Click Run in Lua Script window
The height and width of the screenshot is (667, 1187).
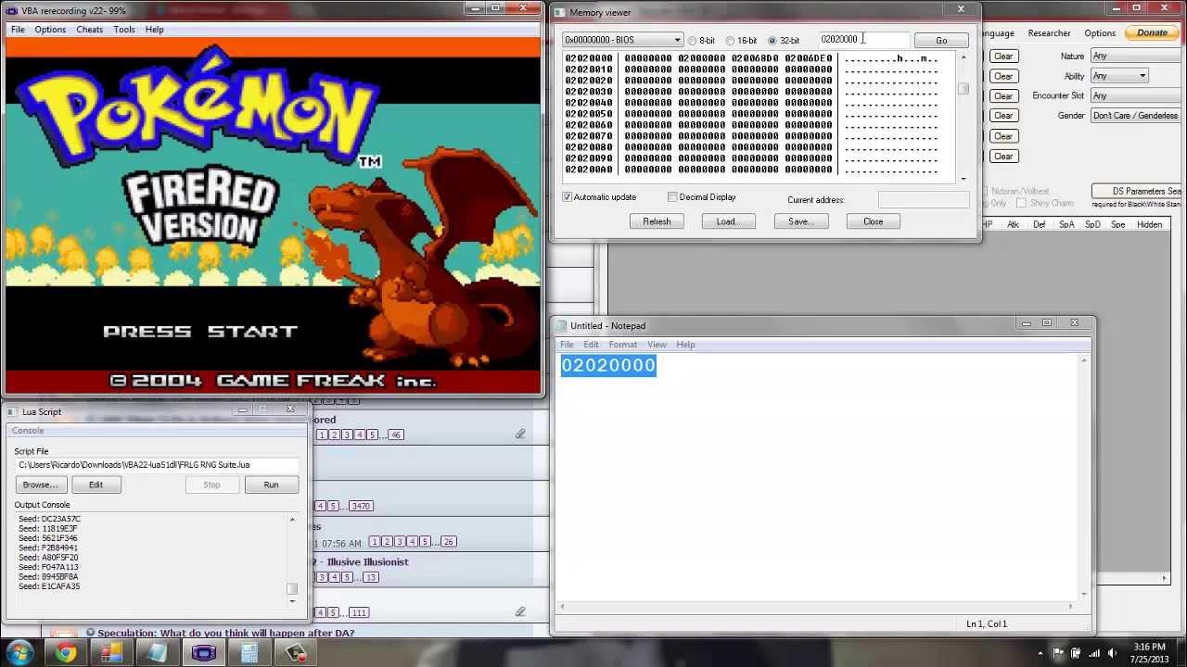271,485
